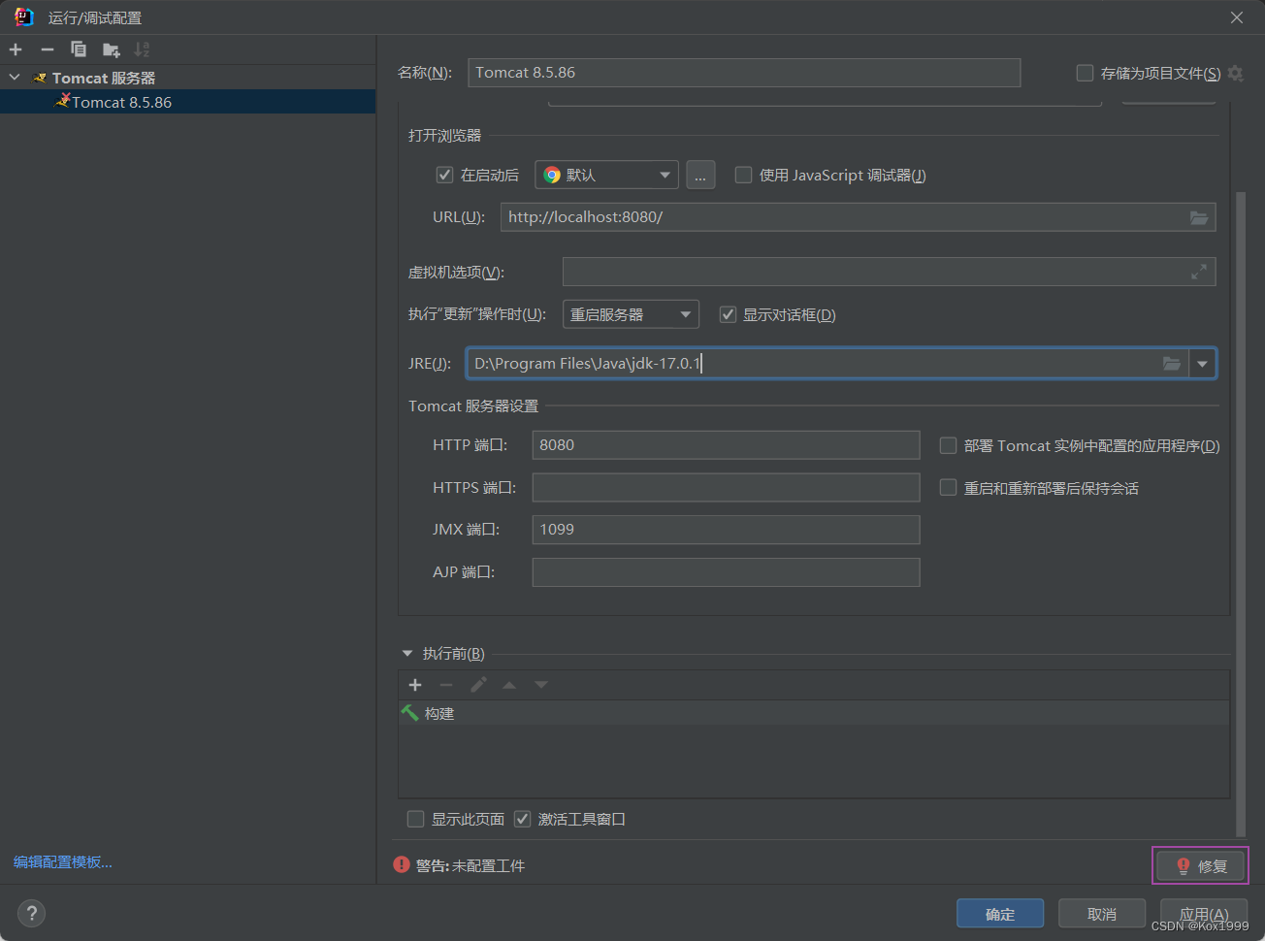This screenshot has height=941, width=1265.
Task: Move before-launch task down
Action: coord(541,685)
